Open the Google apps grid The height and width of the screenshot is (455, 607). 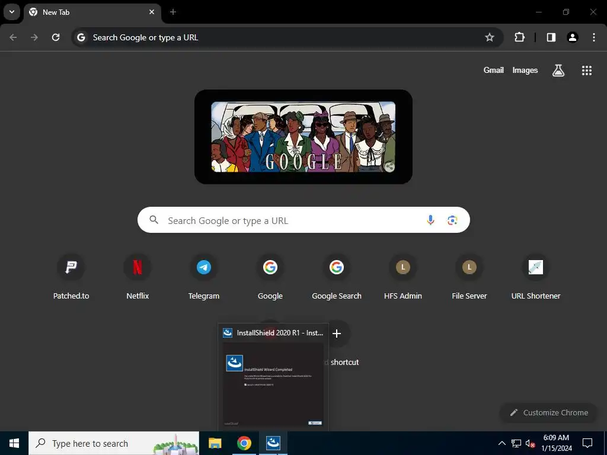(586, 71)
